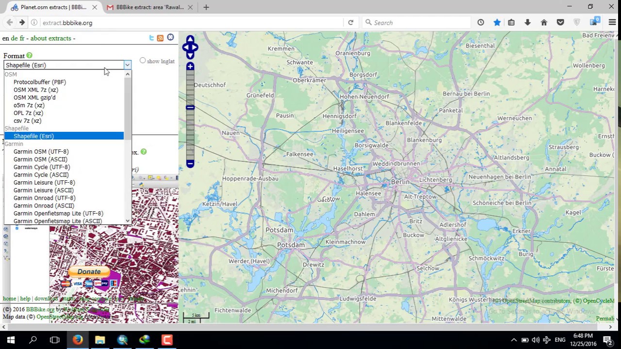
Task: Open BBBike.org copyright link
Action: (40, 310)
